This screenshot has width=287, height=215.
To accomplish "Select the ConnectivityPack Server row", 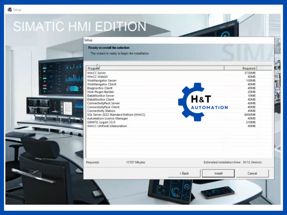I will 104,103.
